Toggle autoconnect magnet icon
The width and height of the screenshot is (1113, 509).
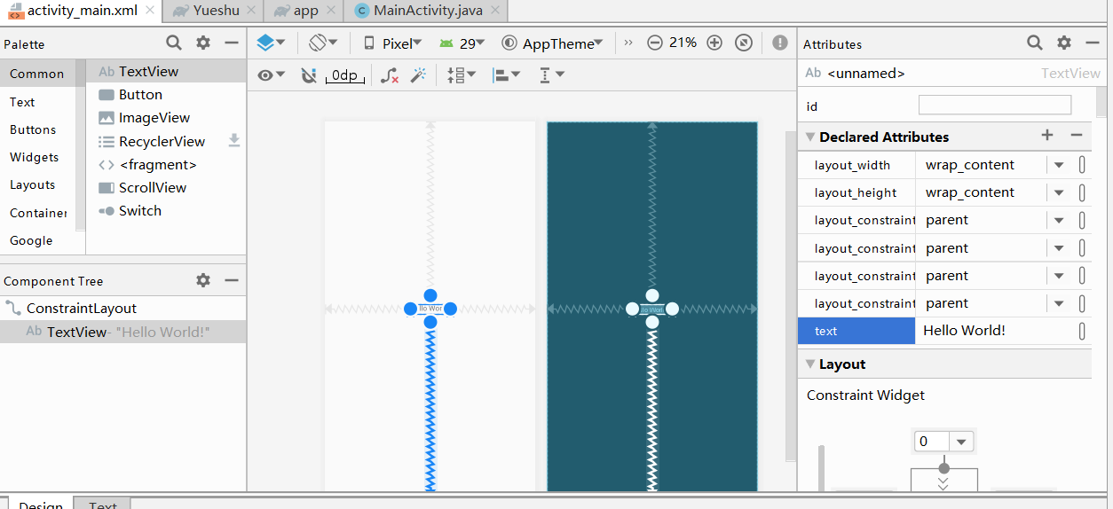pyautogui.click(x=309, y=75)
